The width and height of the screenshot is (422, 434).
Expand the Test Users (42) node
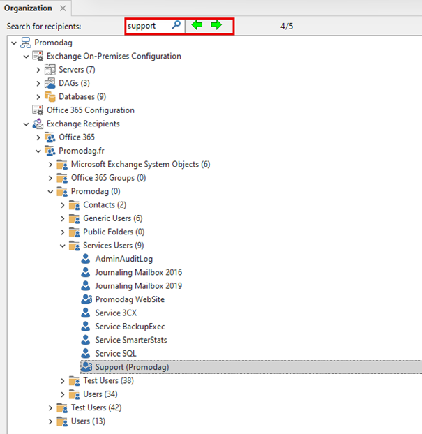pos(50,408)
